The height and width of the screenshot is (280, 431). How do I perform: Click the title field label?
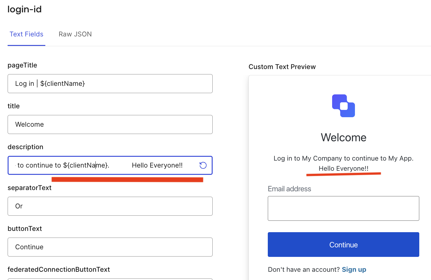(x=14, y=106)
